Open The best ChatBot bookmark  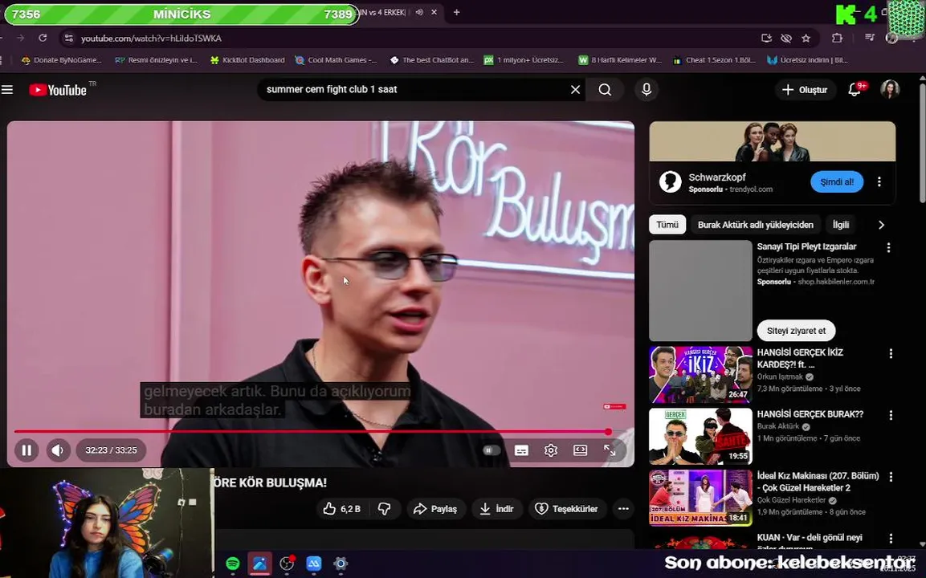[x=432, y=60]
